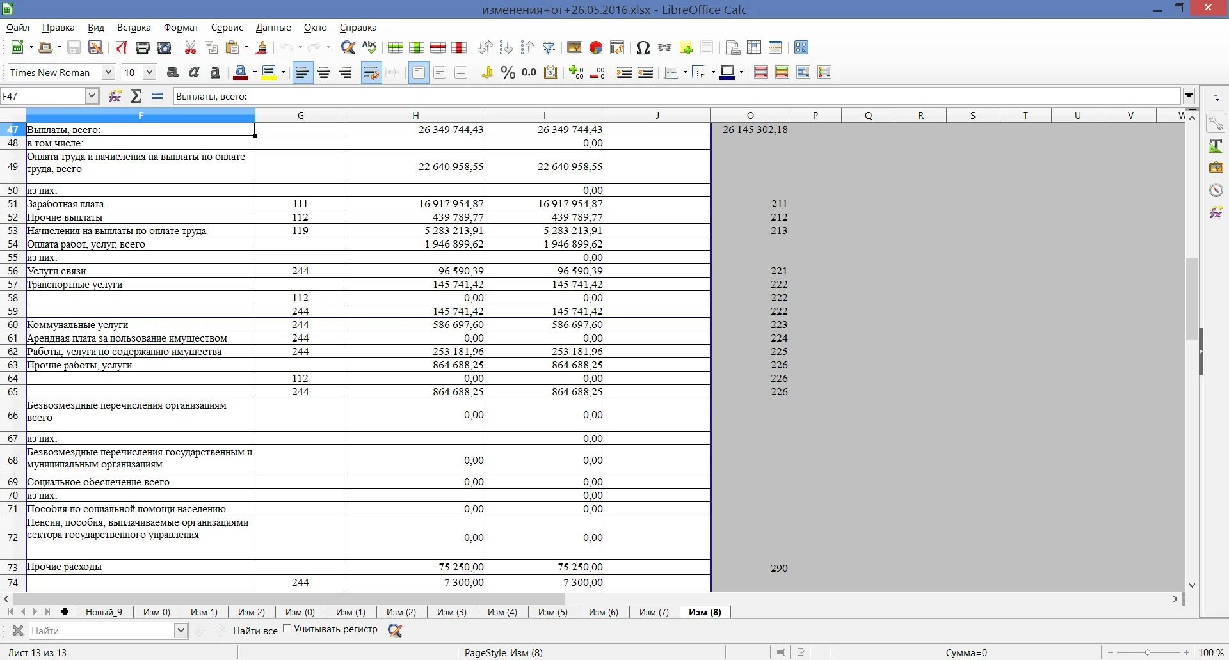The image size is (1229, 660).
Task: Open the Формат menu
Action: click(x=181, y=27)
